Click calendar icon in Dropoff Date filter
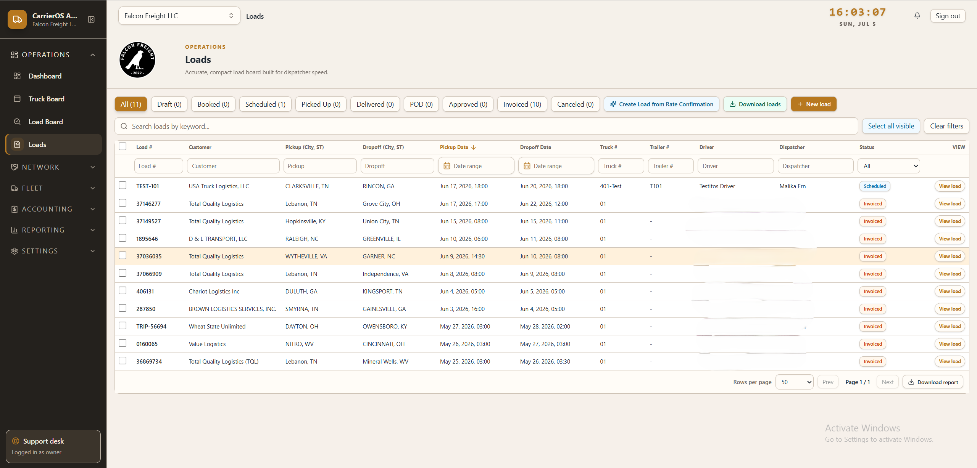 coord(527,166)
